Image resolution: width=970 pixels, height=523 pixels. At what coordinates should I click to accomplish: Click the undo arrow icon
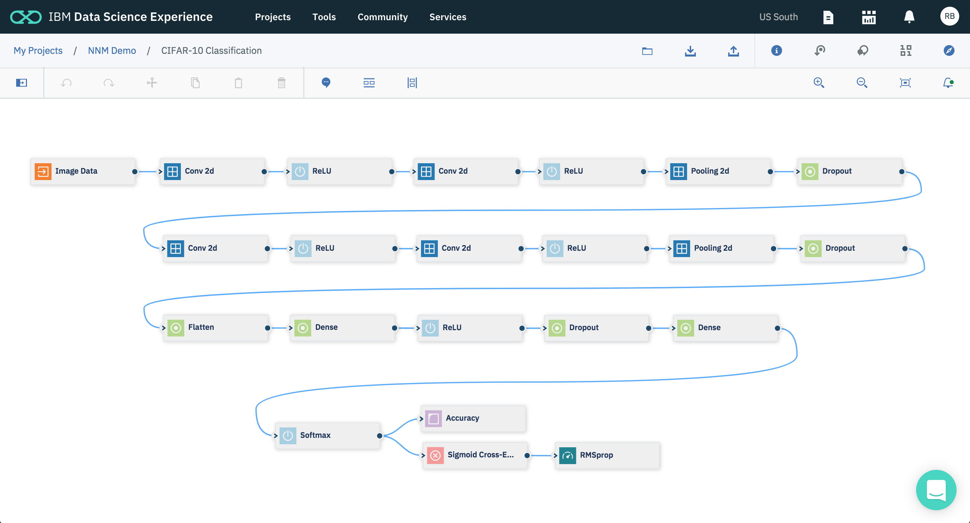pyautogui.click(x=66, y=83)
